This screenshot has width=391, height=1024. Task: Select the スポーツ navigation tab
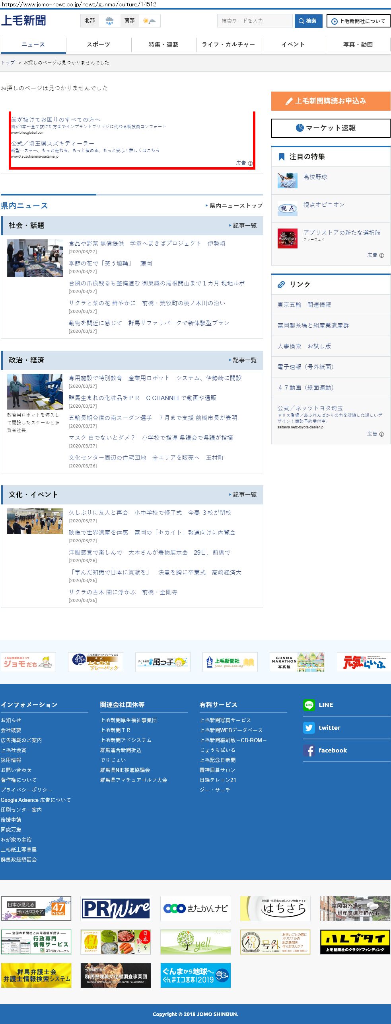pos(98,45)
